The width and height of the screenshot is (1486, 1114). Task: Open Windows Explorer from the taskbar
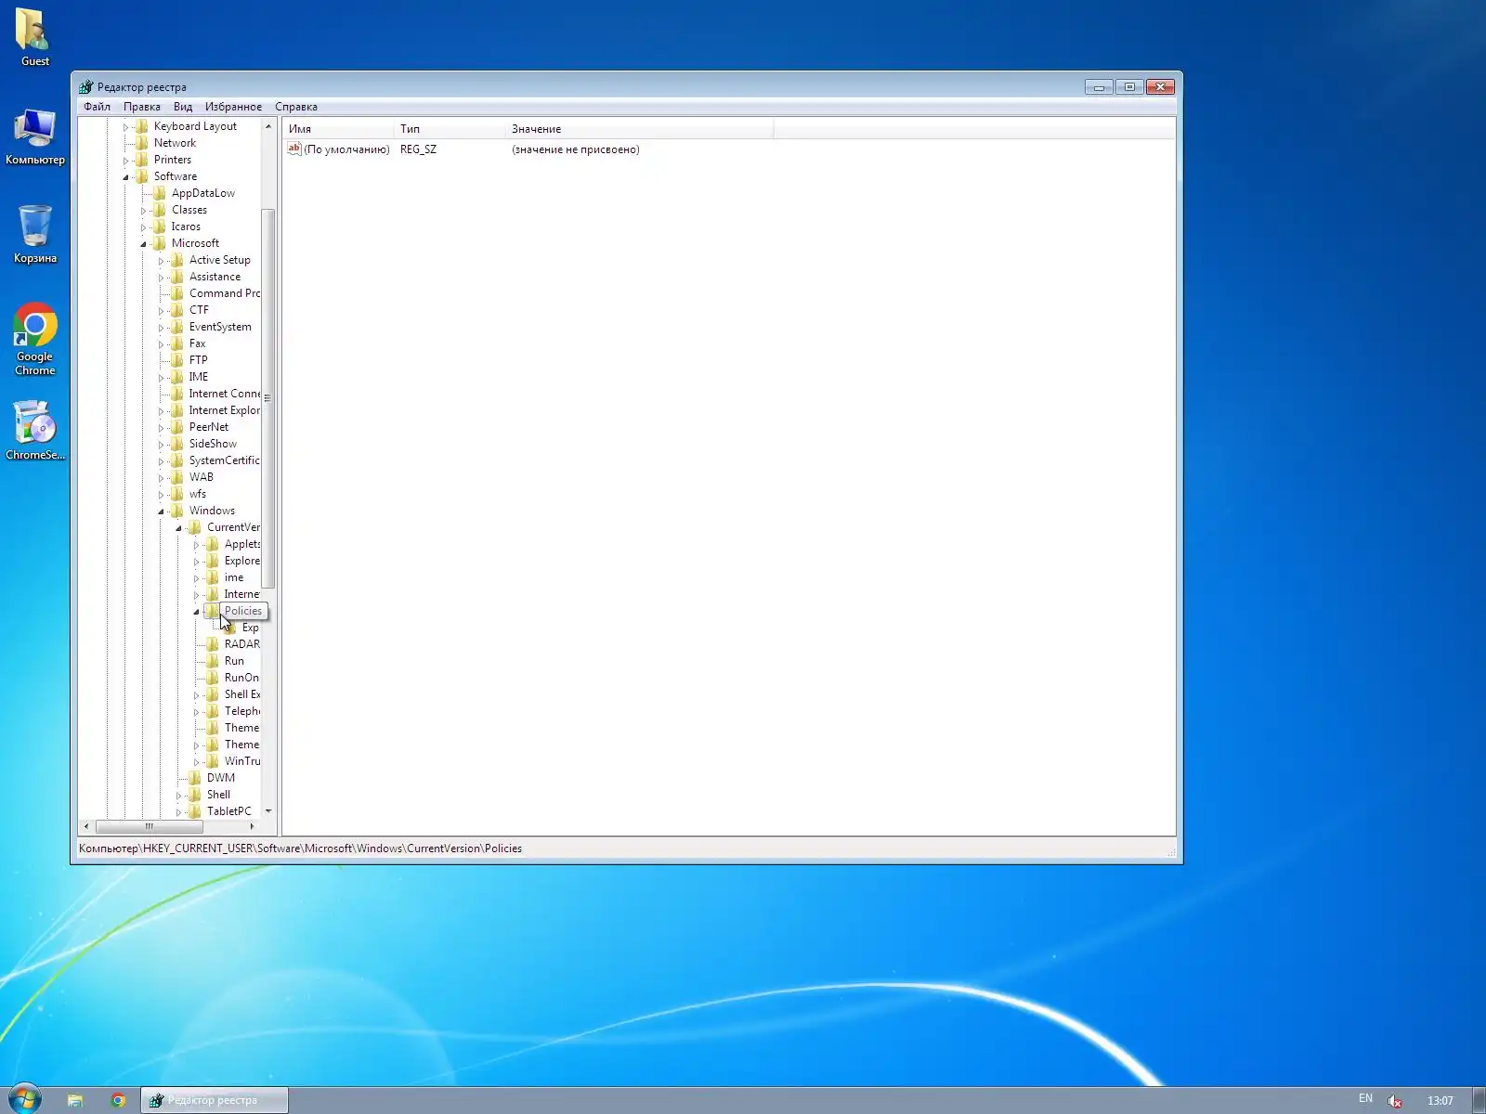point(75,1100)
